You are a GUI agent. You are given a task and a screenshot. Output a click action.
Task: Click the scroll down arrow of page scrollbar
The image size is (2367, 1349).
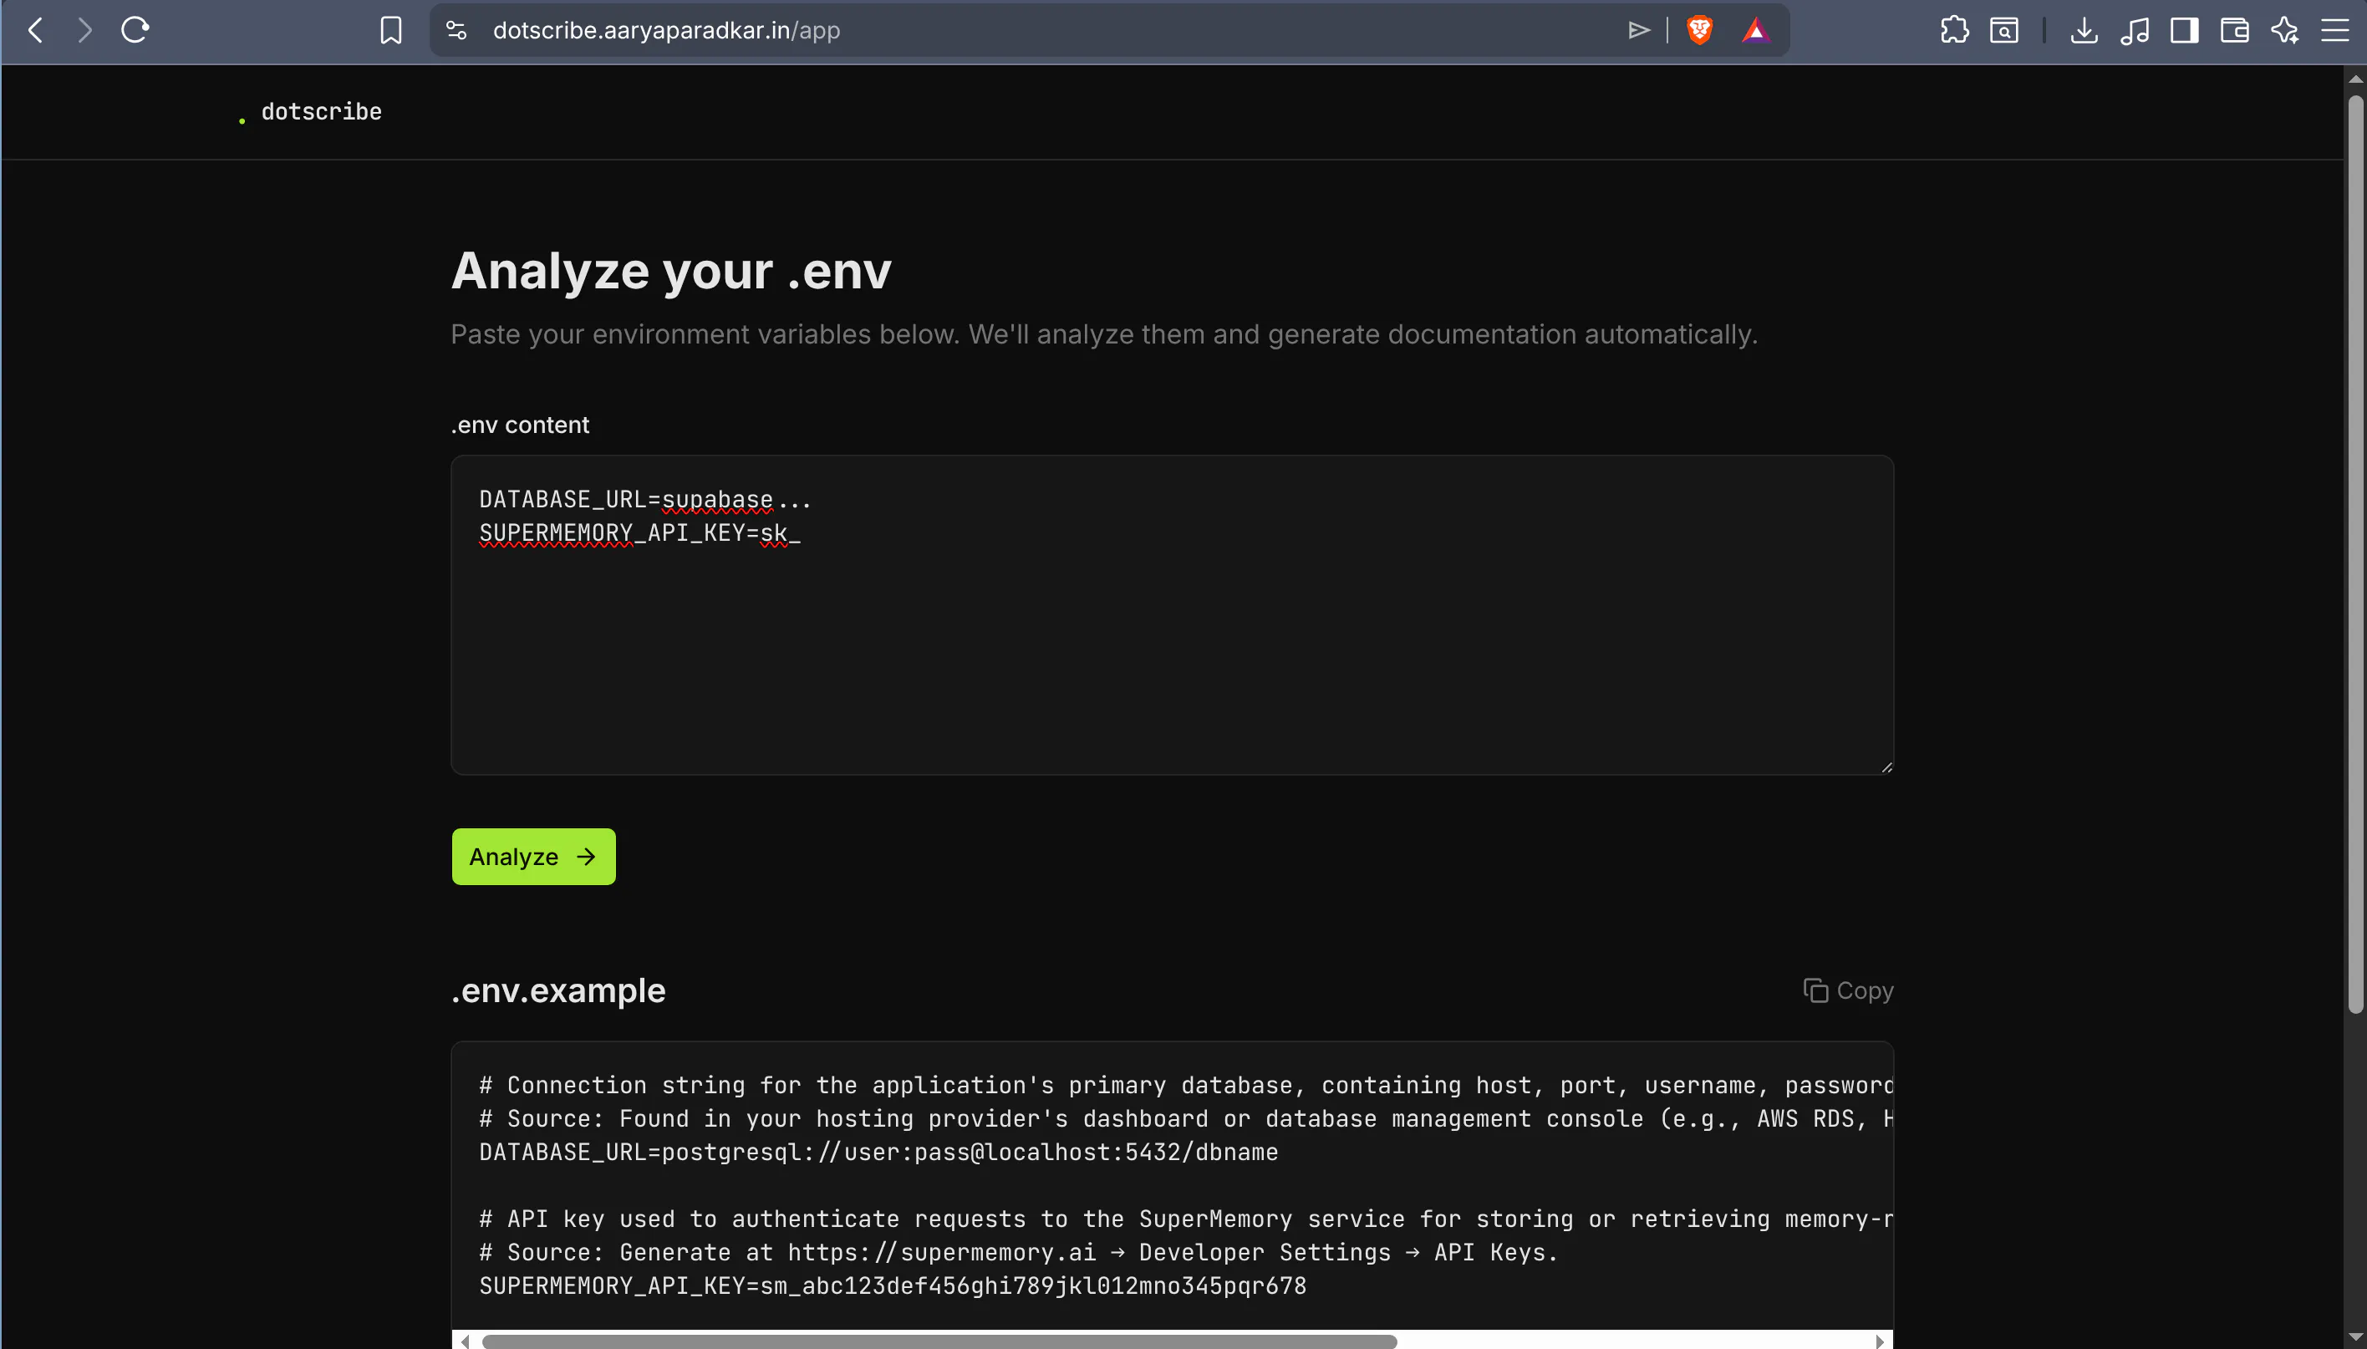click(x=2355, y=1338)
